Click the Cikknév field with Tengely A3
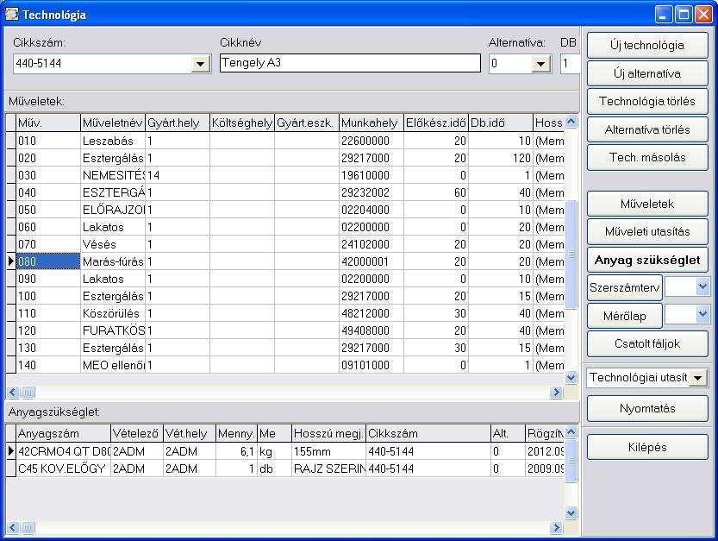 pos(350,63)
